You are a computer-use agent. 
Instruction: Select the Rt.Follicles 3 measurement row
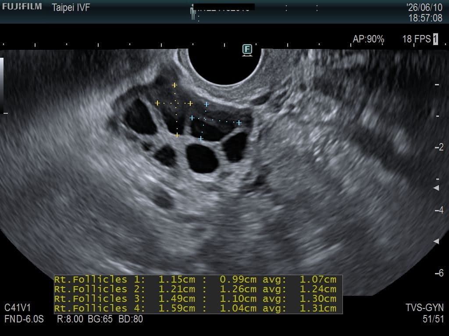coord(195,299)
